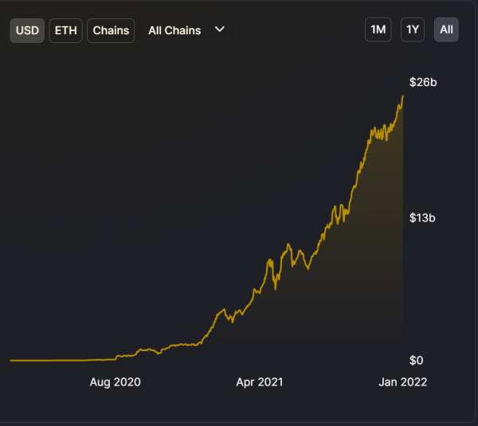The width and height of the screenshot is (478, 426).
Task: Click the Jan 2022 x-axis label
Action: coord(402,382)
